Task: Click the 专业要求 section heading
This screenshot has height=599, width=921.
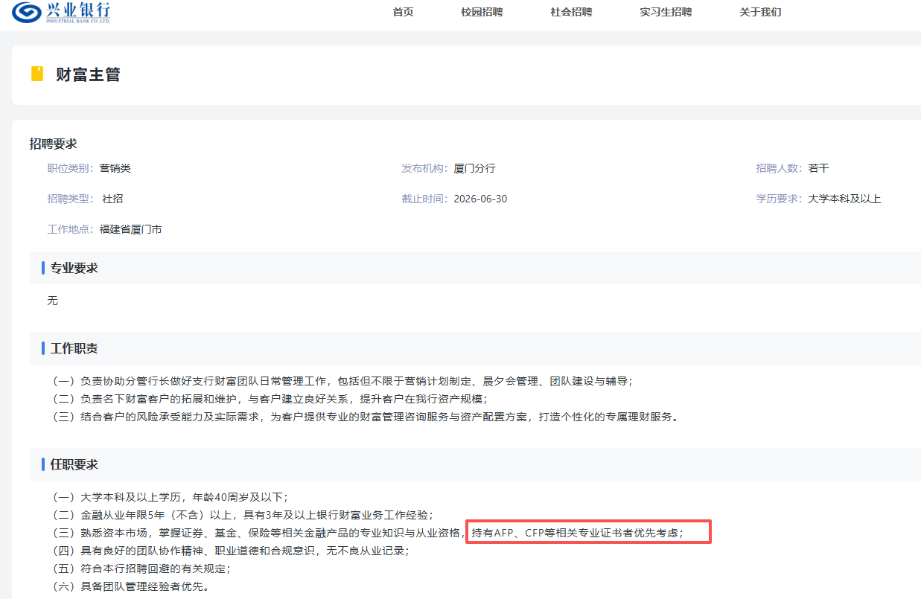Action: [x=74, y=268]
